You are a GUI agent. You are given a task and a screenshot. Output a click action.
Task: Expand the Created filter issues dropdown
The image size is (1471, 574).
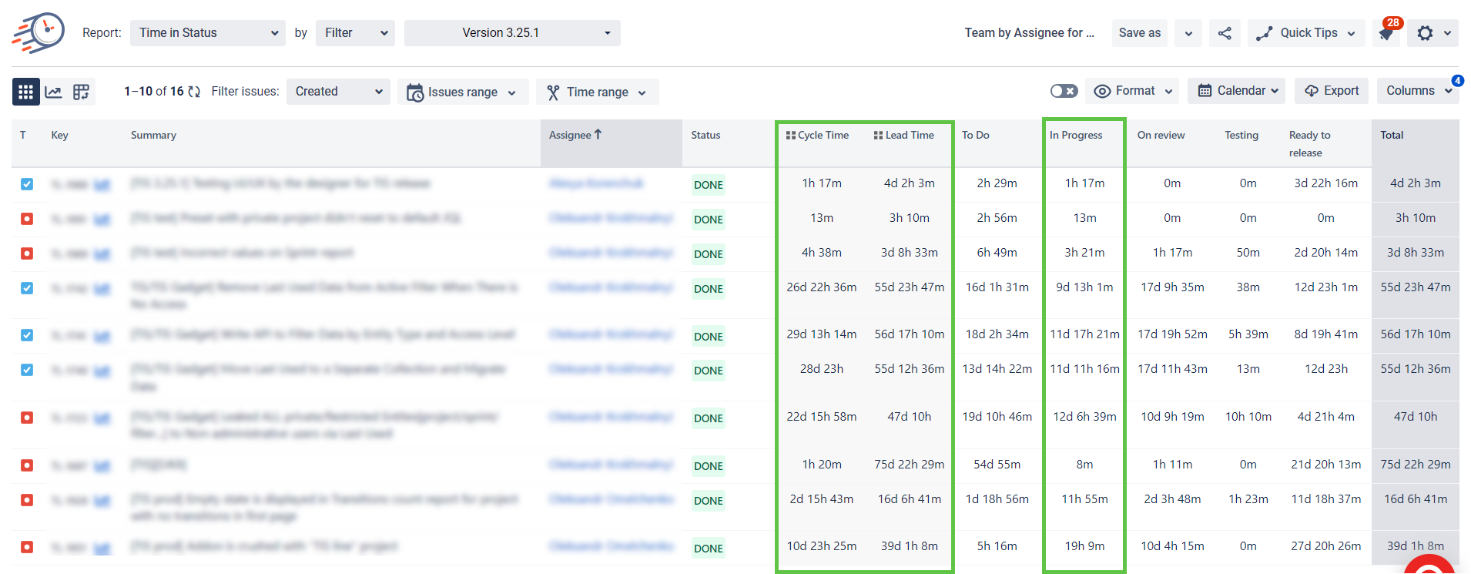338,92
